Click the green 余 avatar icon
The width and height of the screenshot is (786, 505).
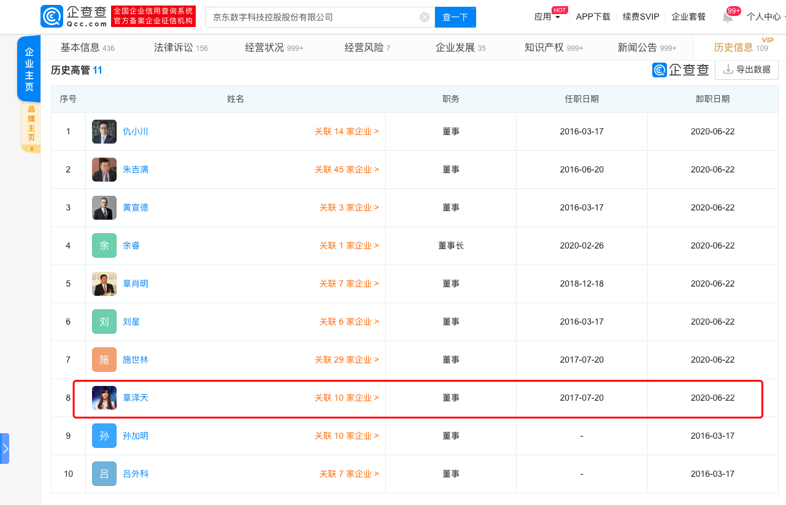coord(104,245)
